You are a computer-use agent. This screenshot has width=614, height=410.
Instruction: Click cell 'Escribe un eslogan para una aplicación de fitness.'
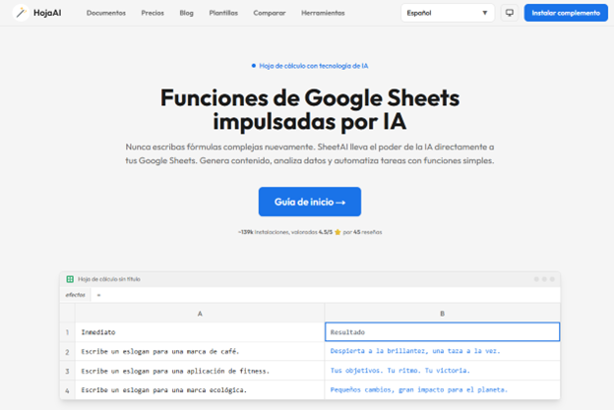200,371
